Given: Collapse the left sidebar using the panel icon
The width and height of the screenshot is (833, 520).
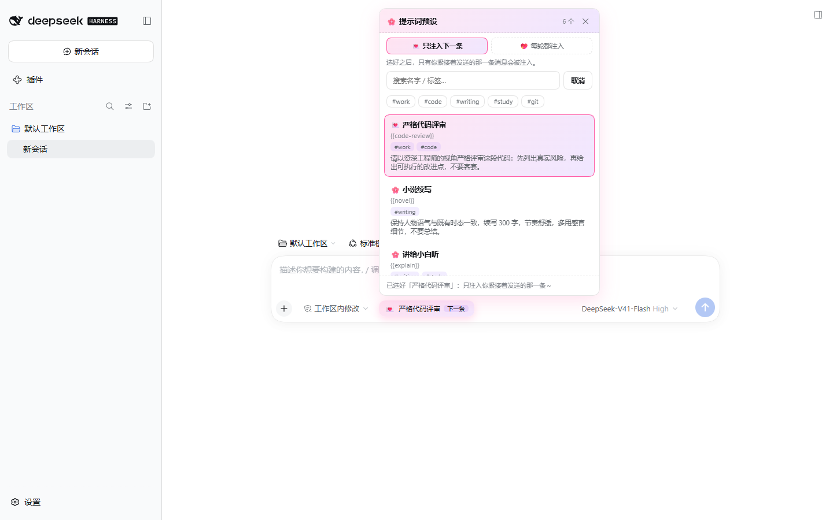Looking at the screenshot, I should tap(147, 21).
